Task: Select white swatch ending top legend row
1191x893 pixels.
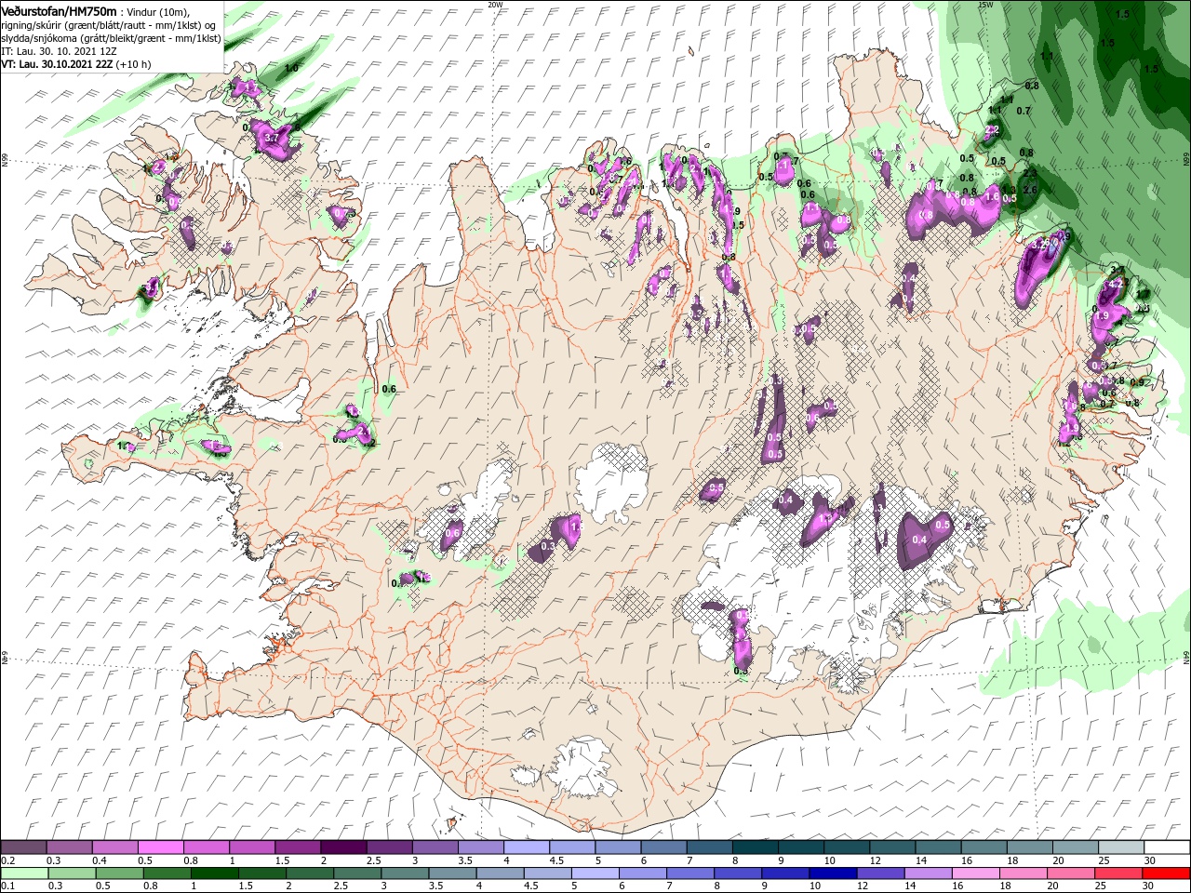Action: click(1167, 847)
